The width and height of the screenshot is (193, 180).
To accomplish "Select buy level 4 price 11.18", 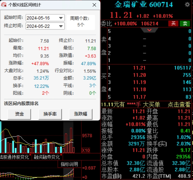I will coord(140,89).
